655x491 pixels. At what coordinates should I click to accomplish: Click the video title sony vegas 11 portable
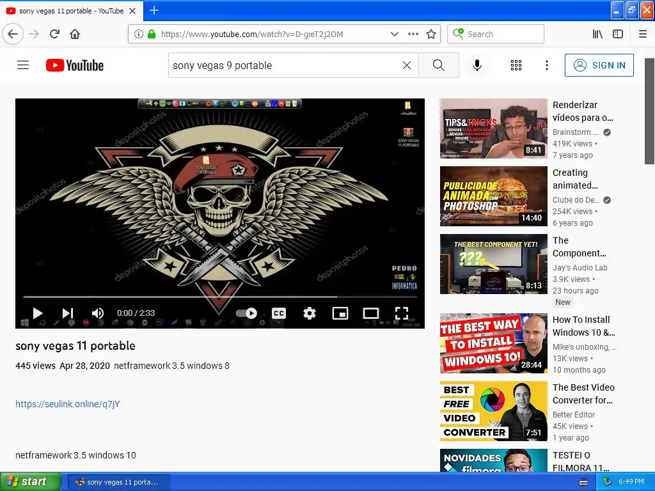pyautogui.click(x=75, y=346)
